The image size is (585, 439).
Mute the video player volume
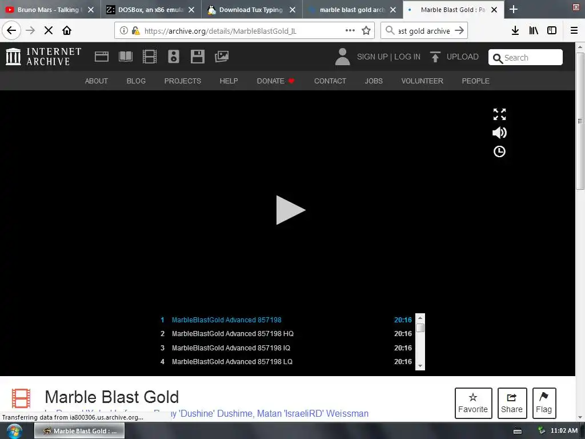click(499, 133)
